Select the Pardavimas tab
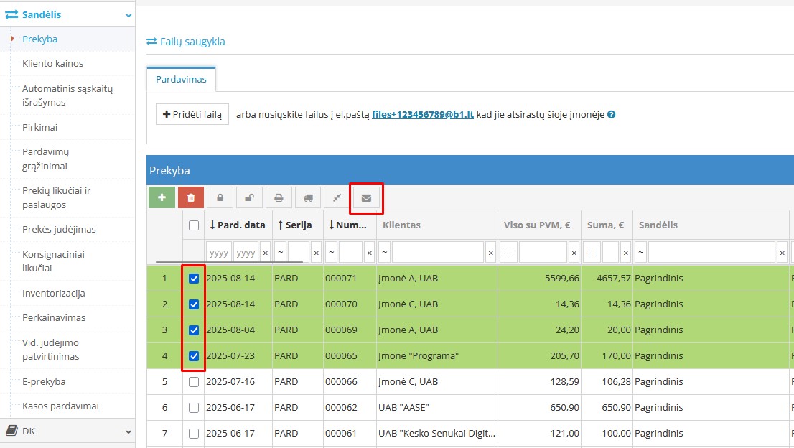 click(x=181, y=80)
